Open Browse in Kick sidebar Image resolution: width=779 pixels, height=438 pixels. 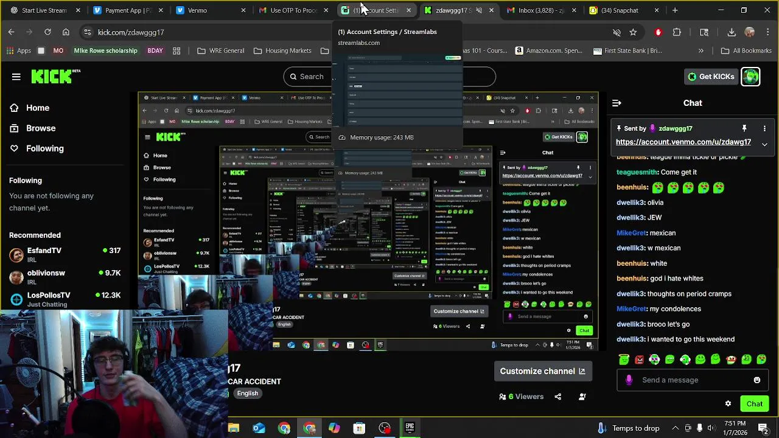[x=32, y=128]
